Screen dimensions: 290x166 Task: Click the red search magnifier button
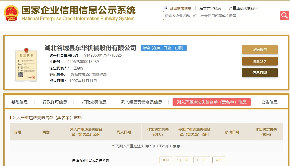[284, 16]
